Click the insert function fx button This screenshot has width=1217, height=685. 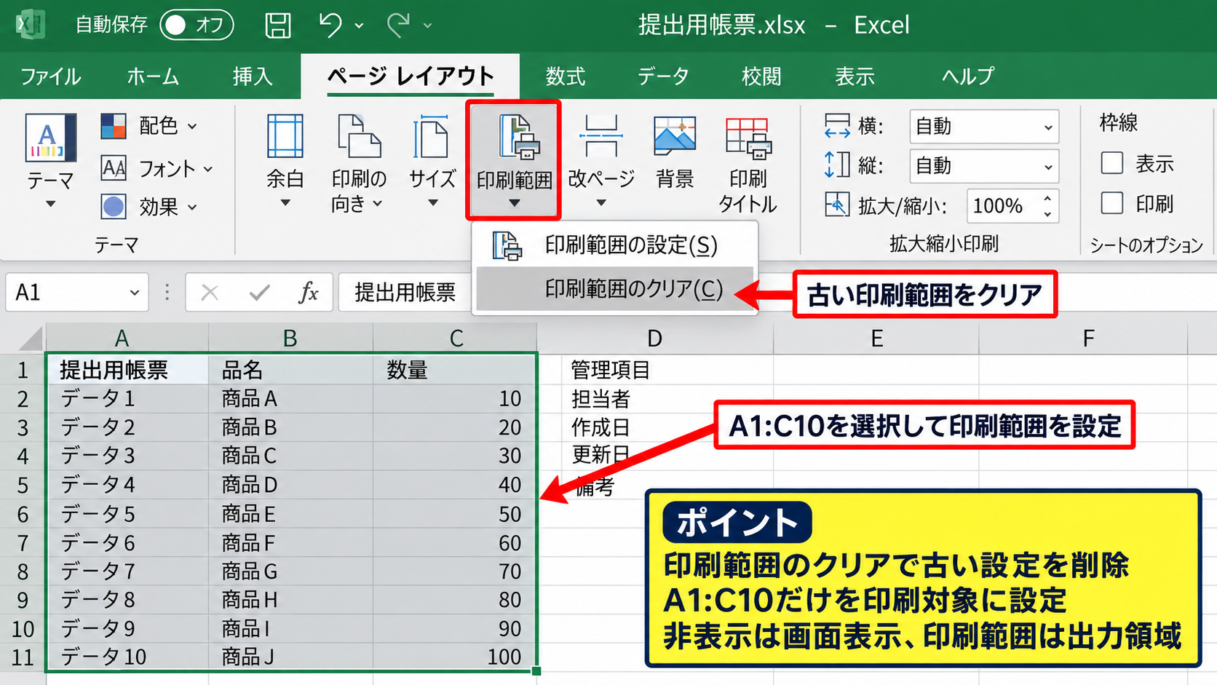coord(309,293)
